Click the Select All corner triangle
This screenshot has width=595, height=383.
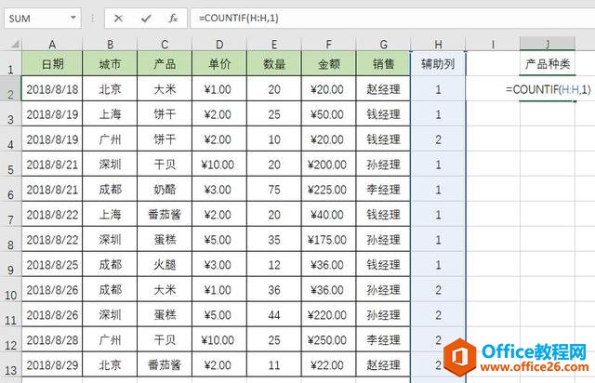(10, 44)
